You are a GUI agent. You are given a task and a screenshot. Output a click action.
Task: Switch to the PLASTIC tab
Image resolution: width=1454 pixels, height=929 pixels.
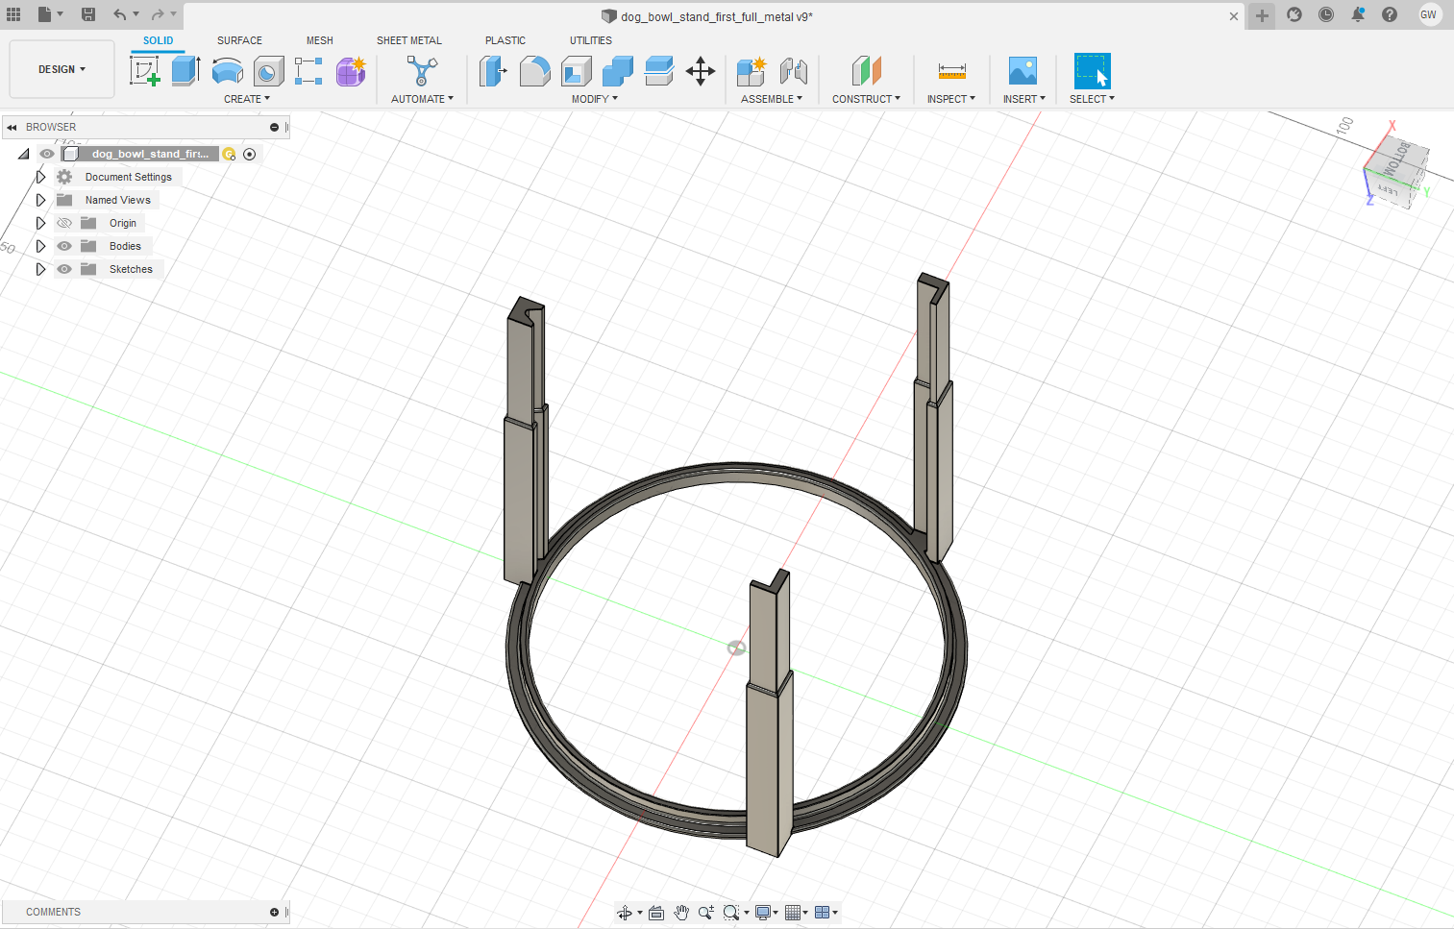(505, 40)
